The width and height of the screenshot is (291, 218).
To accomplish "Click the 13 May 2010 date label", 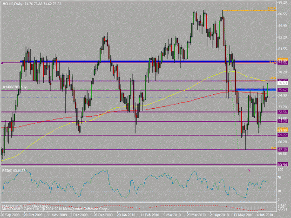I will pyautogui.click(x=244, y=215).
